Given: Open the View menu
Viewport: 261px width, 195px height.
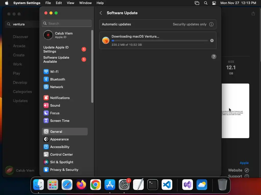Looking at the screenshot, I should pos(70,3).
